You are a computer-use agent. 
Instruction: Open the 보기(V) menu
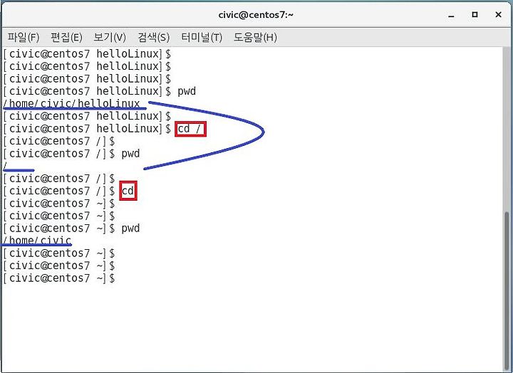110,37
